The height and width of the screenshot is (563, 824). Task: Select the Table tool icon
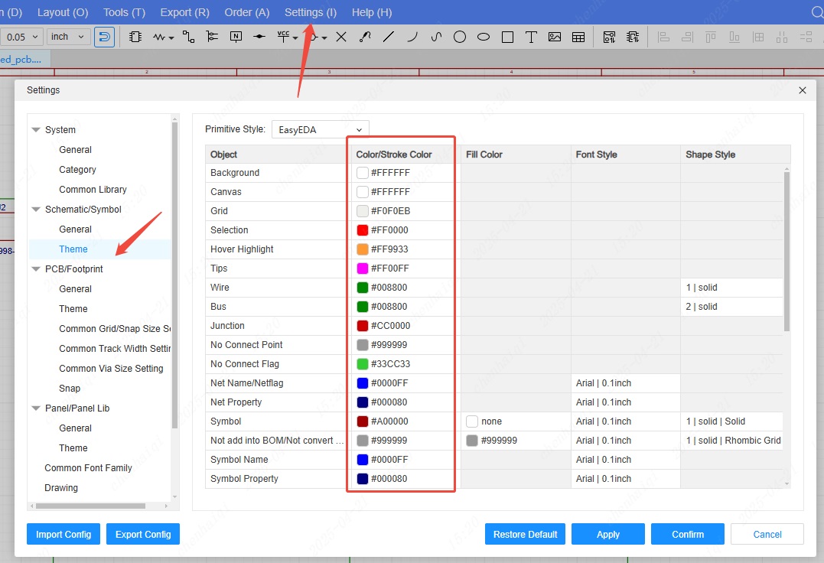pos(578,37)
